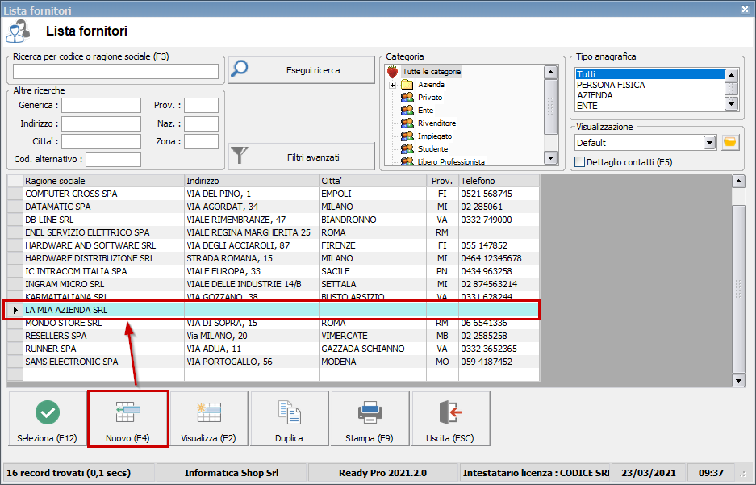Click the Filtri avanzati button label
Image resolution: width=756 pixels, height=485 pixels.
click(313, 157)
